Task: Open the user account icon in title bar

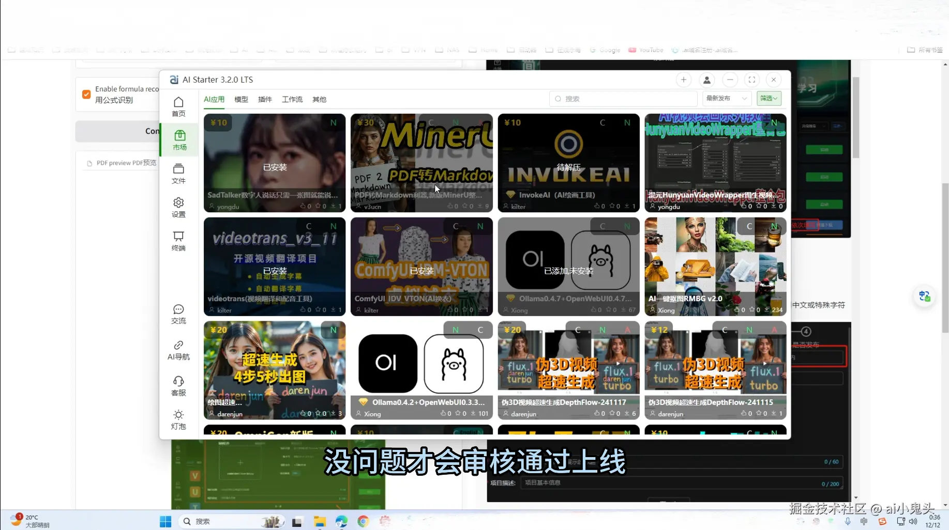Action: 706,80
